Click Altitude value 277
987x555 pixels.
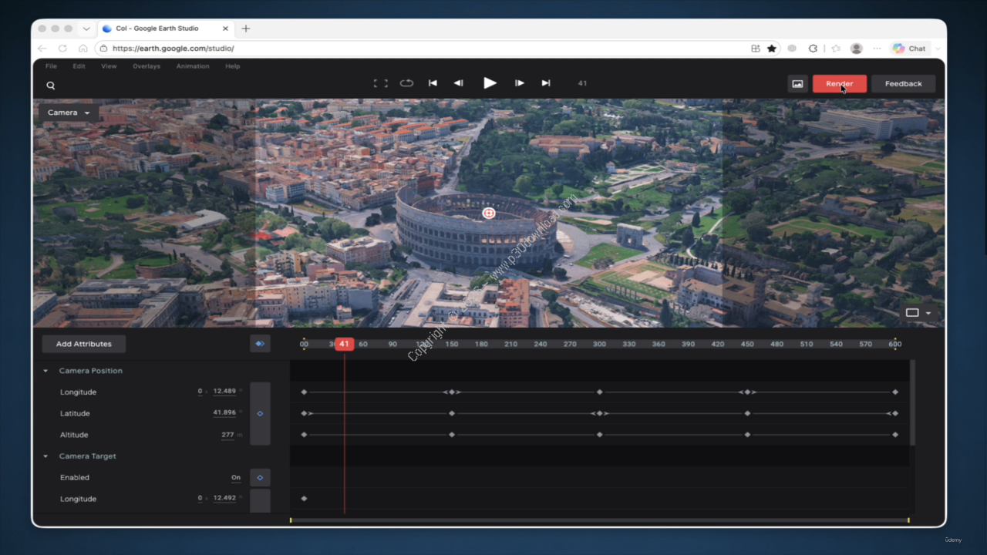[227, 435]
